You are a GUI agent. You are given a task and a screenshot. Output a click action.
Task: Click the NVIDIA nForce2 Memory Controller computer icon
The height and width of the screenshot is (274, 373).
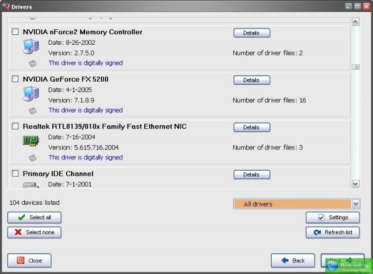(x=31, y=46)
